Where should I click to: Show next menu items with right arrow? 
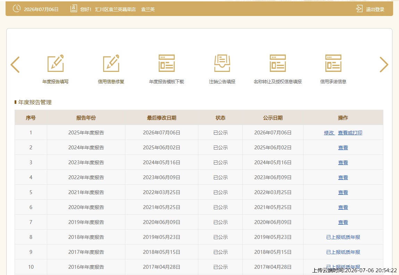384,65
